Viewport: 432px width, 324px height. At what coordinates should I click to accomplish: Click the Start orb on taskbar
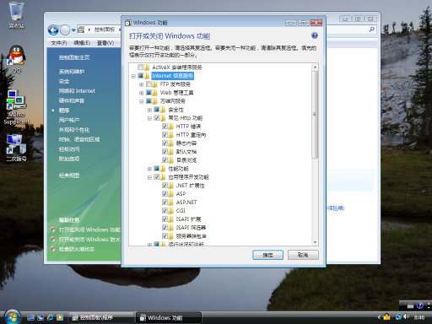click(x=12, y=317)
